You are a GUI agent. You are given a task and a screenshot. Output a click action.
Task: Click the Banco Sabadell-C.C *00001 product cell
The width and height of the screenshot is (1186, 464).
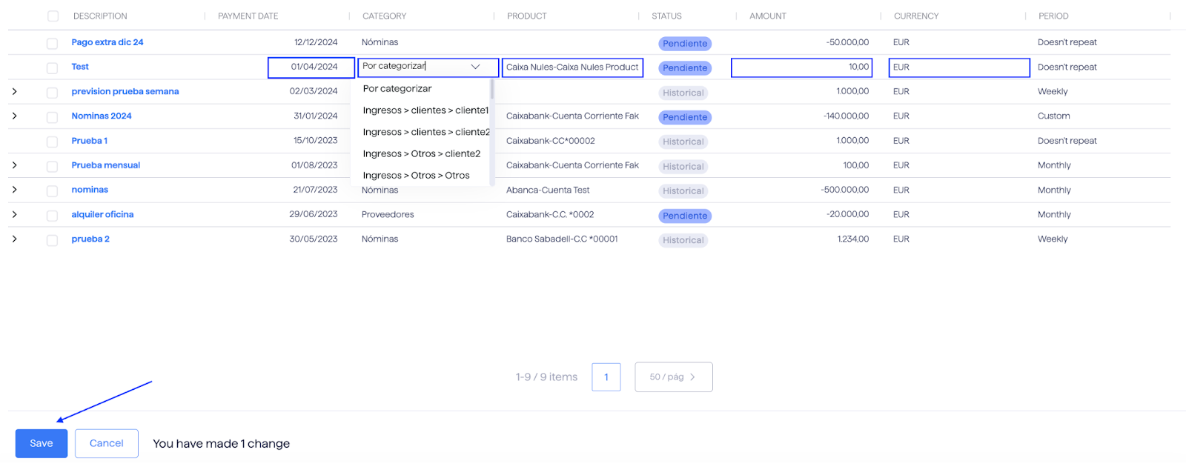562,239
